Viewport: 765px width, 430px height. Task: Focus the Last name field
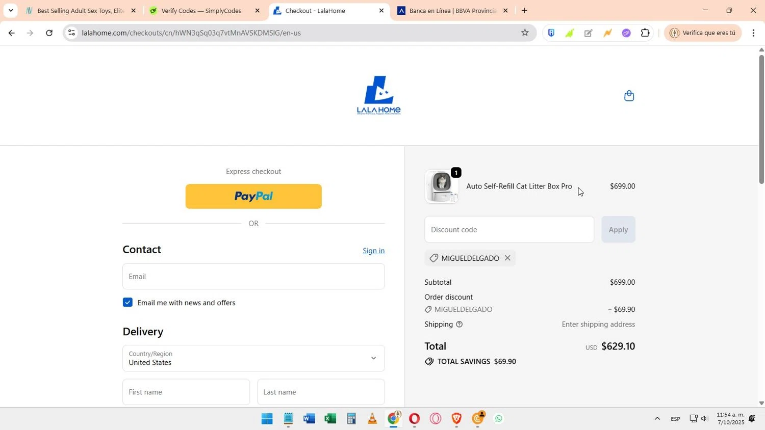click(x=321, y=392)
